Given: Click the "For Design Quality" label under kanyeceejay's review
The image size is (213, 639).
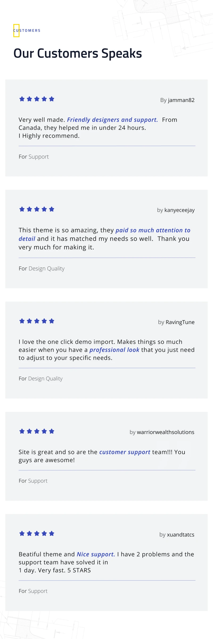Looking at the screenshot, I should pos(42,269).
